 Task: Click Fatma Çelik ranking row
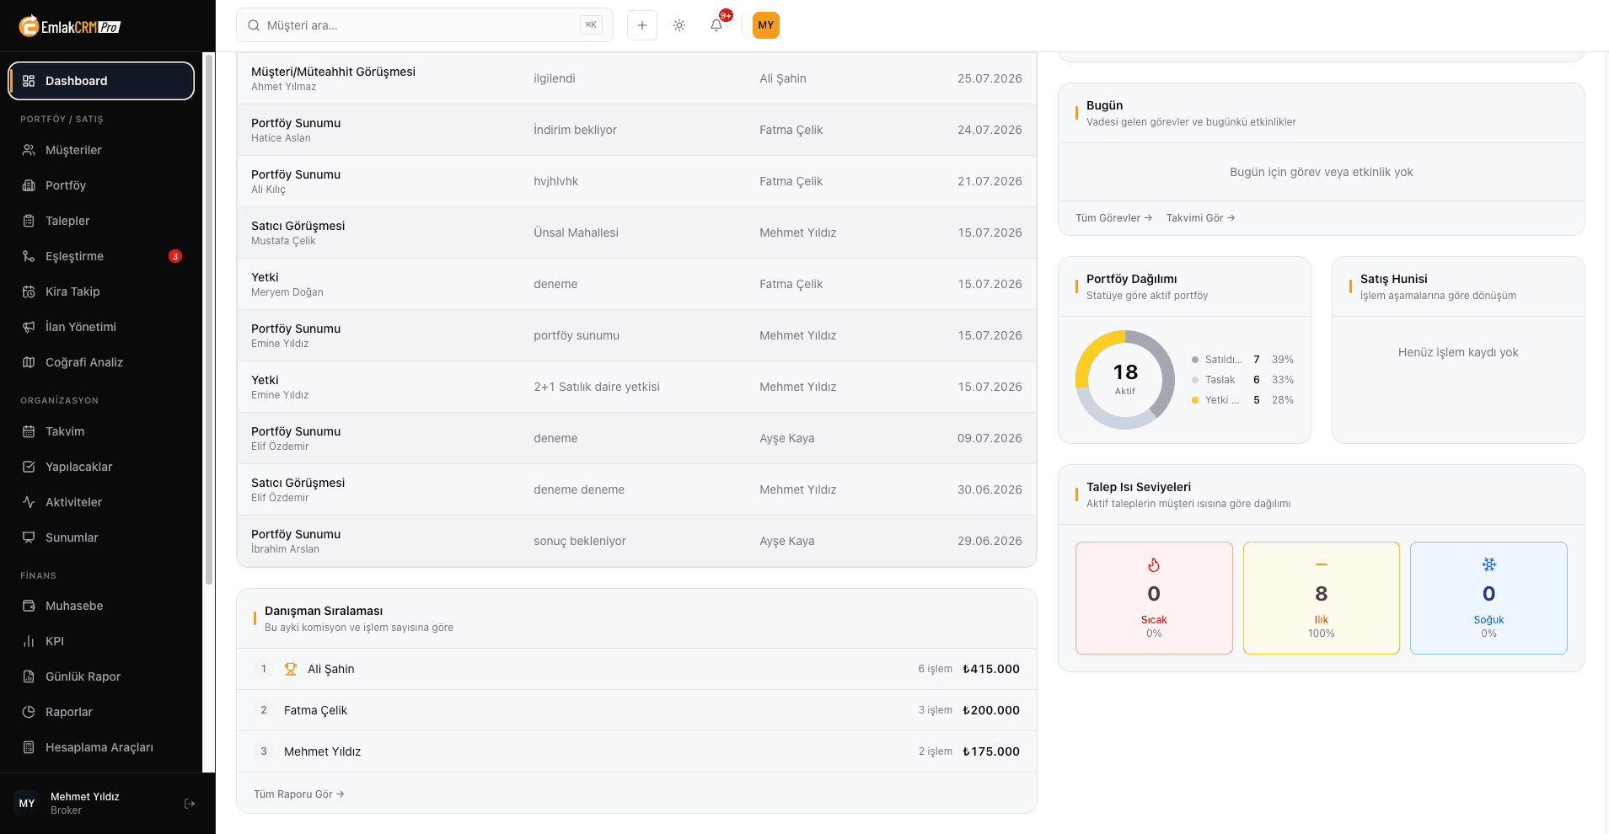tap(636, 710)
